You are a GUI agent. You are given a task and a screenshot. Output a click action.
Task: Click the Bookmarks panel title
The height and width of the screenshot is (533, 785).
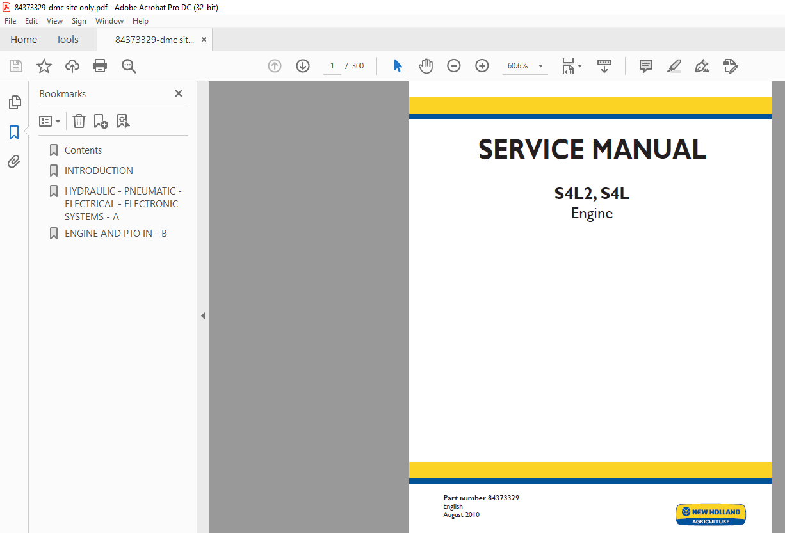[62, 93]
